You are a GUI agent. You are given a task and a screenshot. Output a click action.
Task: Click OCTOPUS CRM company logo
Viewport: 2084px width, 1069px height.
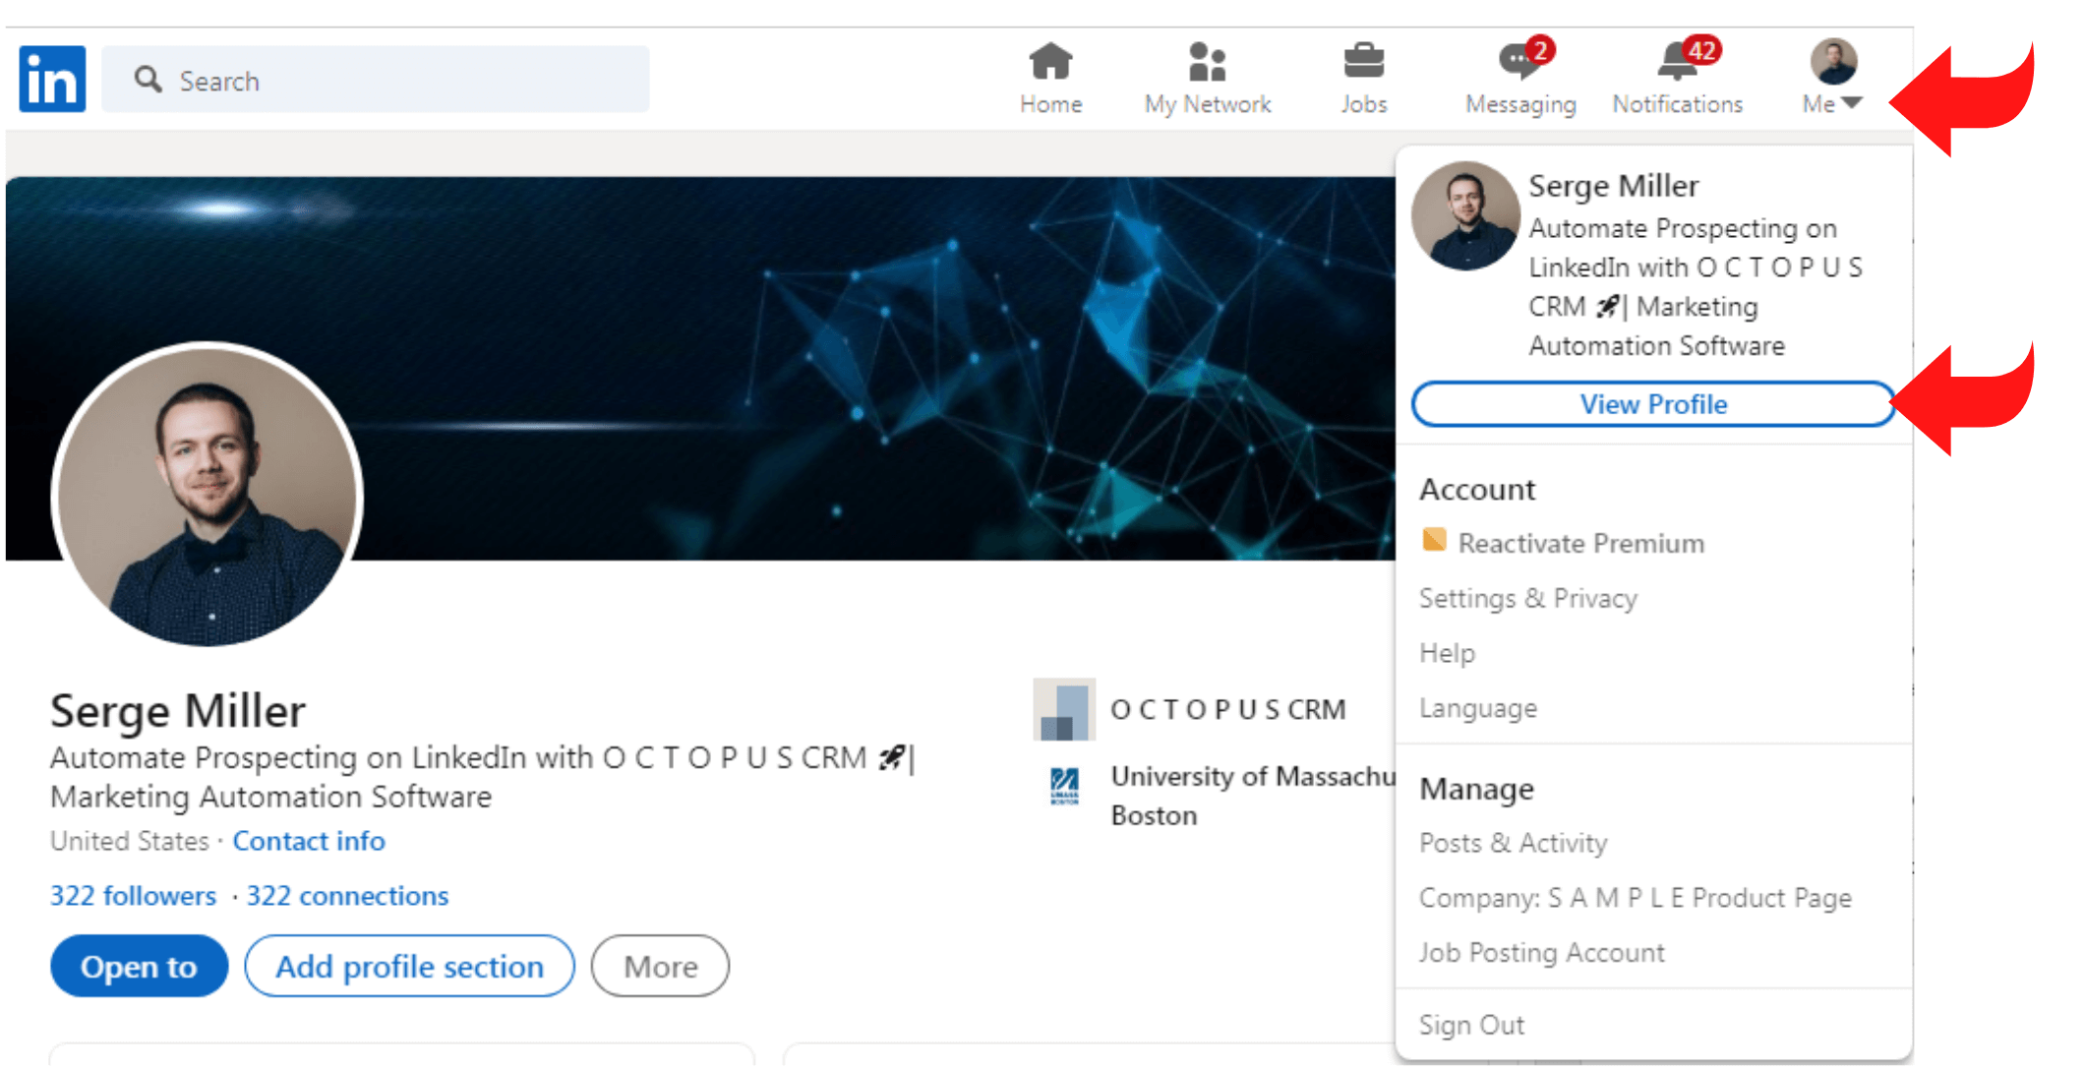click(1063, 709)
